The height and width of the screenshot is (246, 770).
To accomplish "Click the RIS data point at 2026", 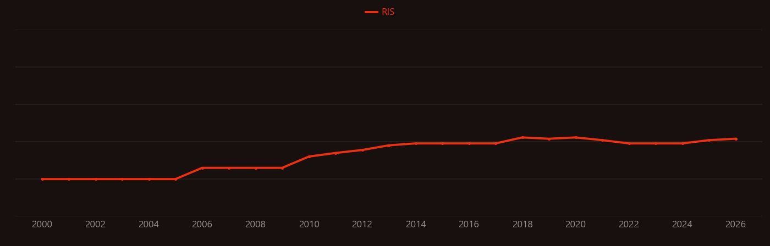I will click(x=736, y=139).
